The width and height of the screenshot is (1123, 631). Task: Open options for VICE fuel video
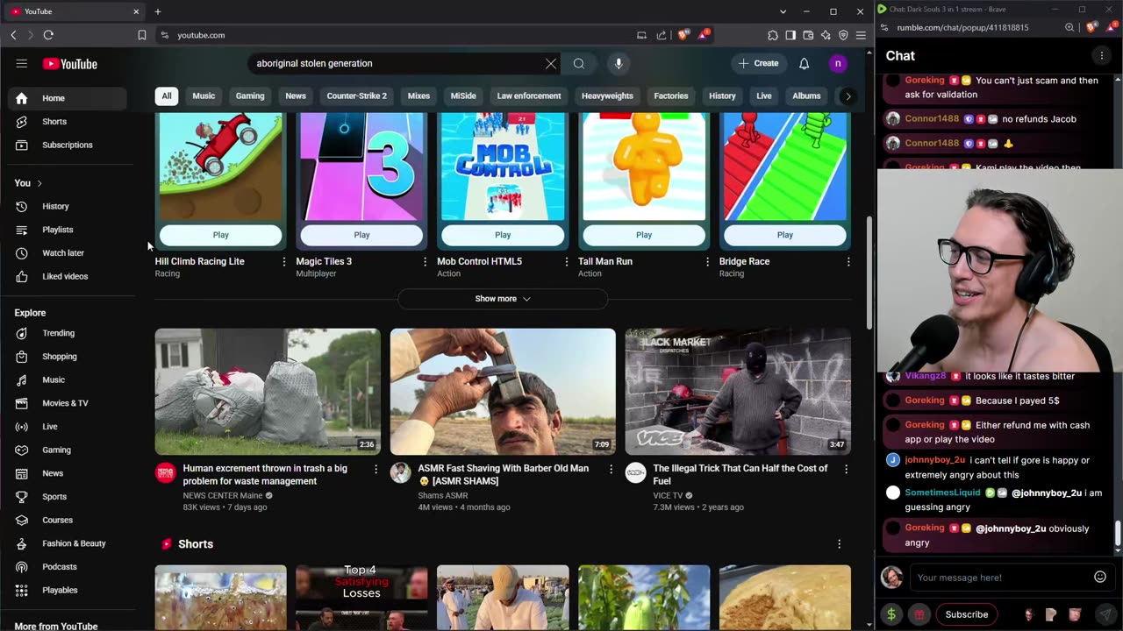click(x=846, y=470)
